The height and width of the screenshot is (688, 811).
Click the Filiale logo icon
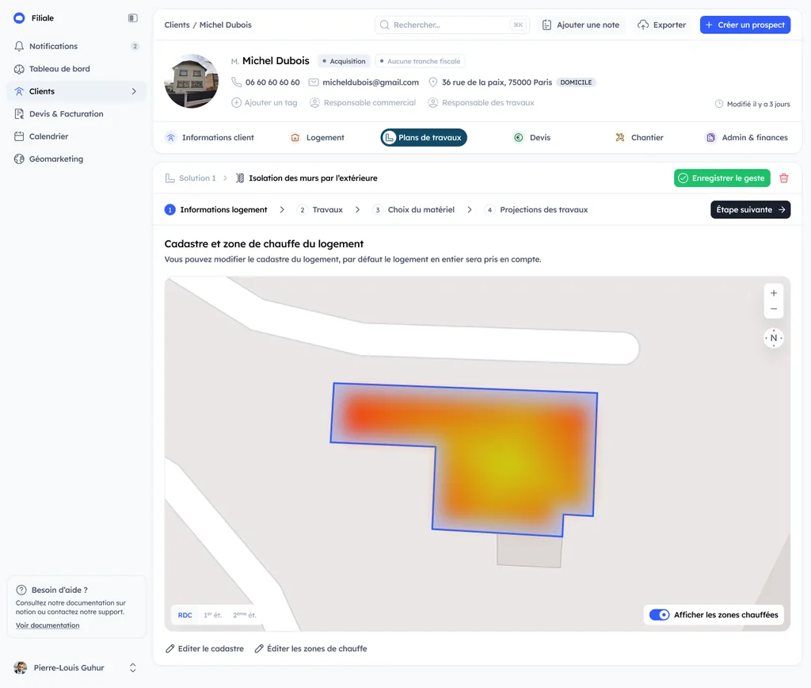tap(19, 18)
